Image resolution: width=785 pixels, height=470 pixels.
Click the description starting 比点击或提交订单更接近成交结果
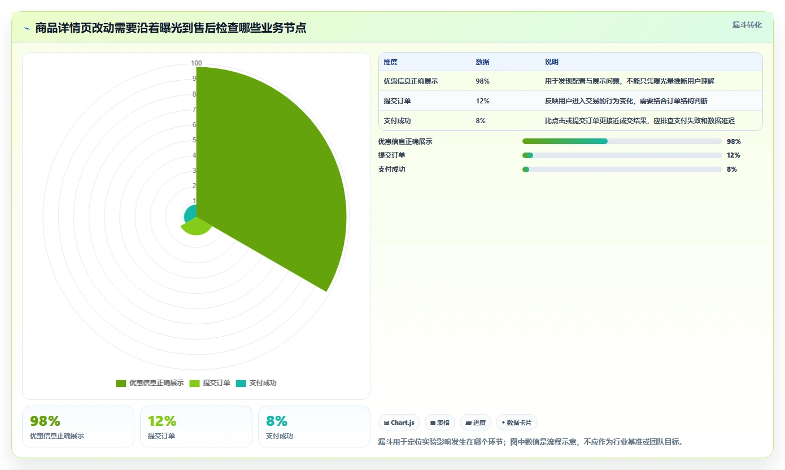click(640, 121)
